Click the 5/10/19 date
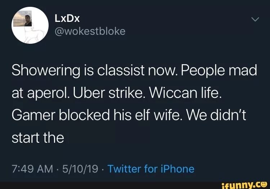The width and height of the screenshot is (270, 189). (x=80, y=169)
